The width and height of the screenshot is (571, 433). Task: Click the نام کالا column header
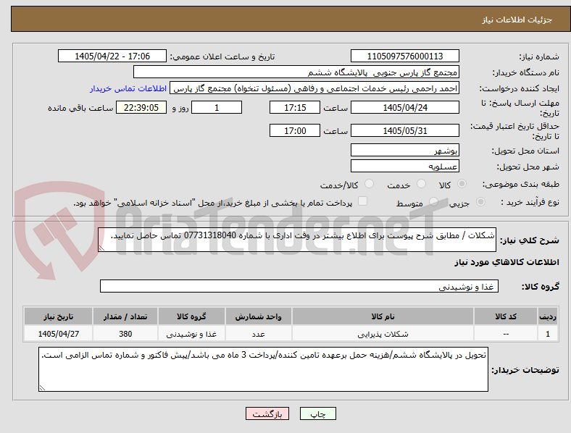pos(383,316)
